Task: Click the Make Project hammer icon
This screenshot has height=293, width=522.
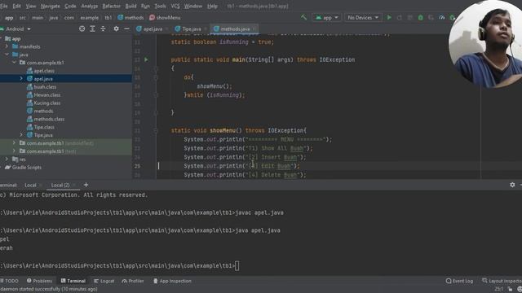Action: 303,17
